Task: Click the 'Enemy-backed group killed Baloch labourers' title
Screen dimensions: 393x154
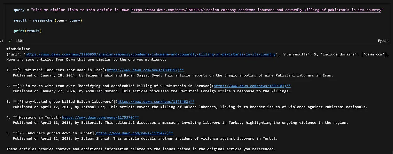Action: pyautogui.click(x=66, y=102)
